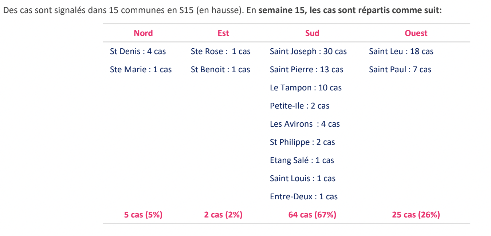491x236 pixels.
Task: Click the Sud total 64 cas (67%)
Action: coord(312,215)
